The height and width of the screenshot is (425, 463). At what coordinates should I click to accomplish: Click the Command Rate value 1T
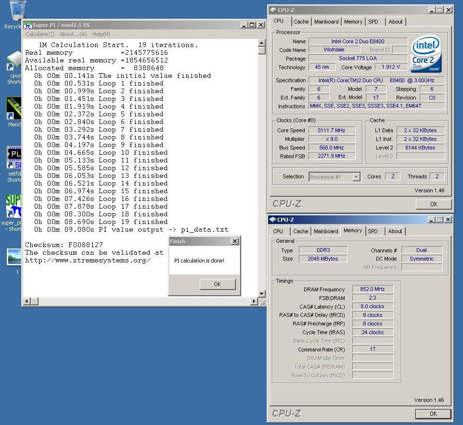click(x=373, y=349)
